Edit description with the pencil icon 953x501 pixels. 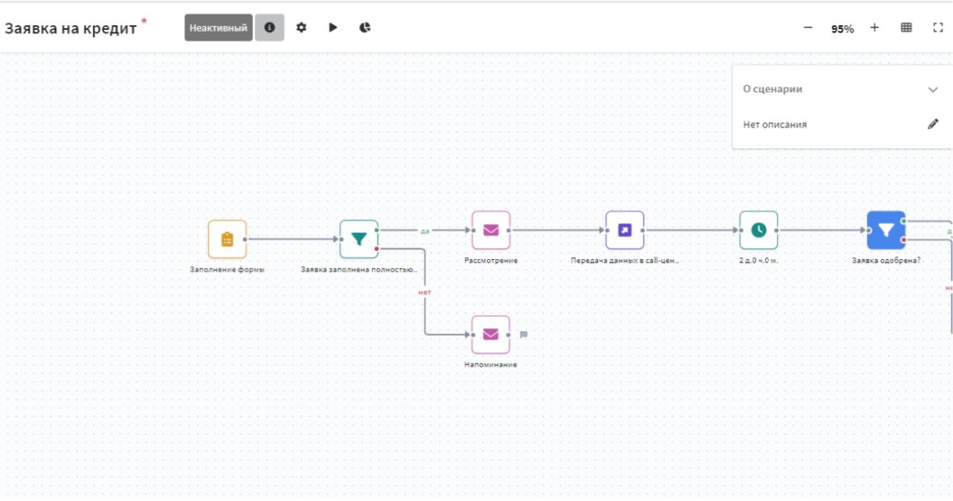coord(933,125)
